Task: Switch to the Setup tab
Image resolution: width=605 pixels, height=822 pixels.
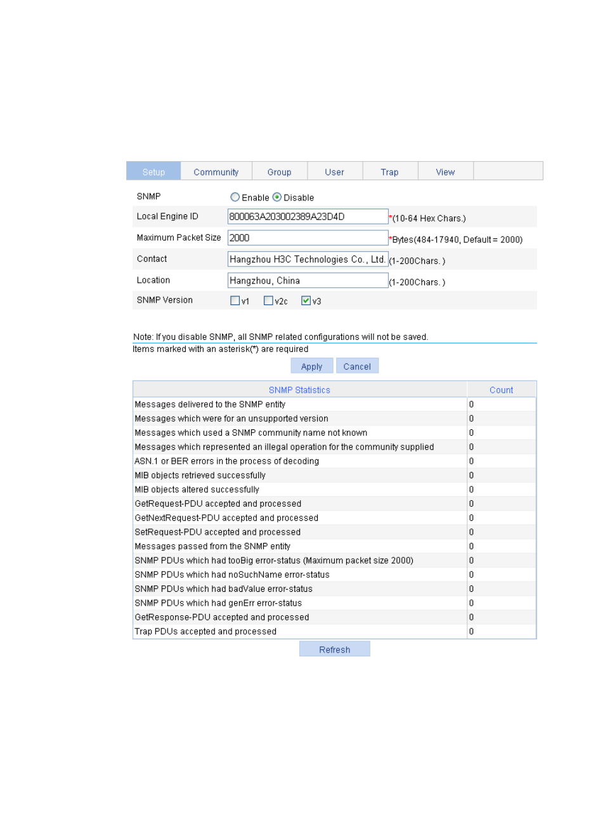Action: (153, 172)
